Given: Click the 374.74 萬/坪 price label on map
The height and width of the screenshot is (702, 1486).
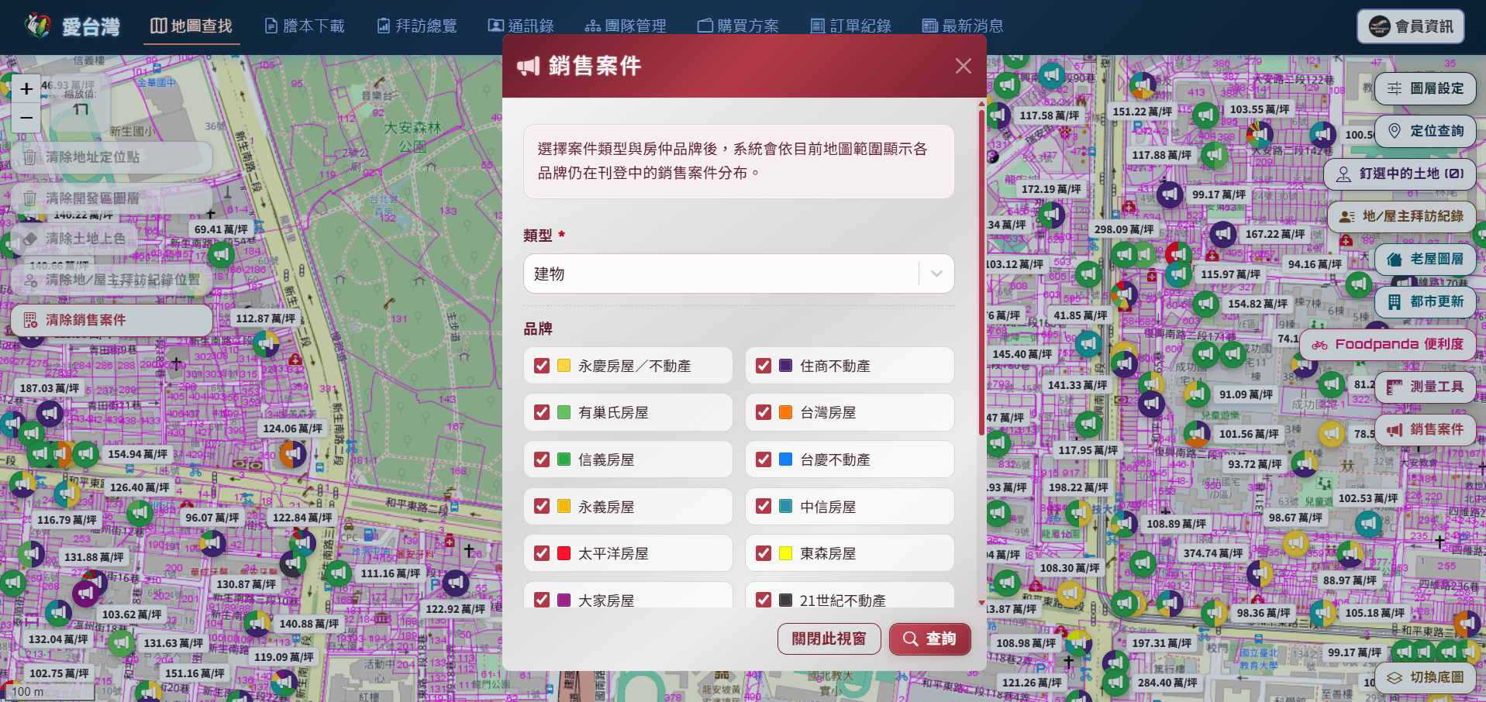Looking at the screenshot, I should click(x=1213, y=553).
